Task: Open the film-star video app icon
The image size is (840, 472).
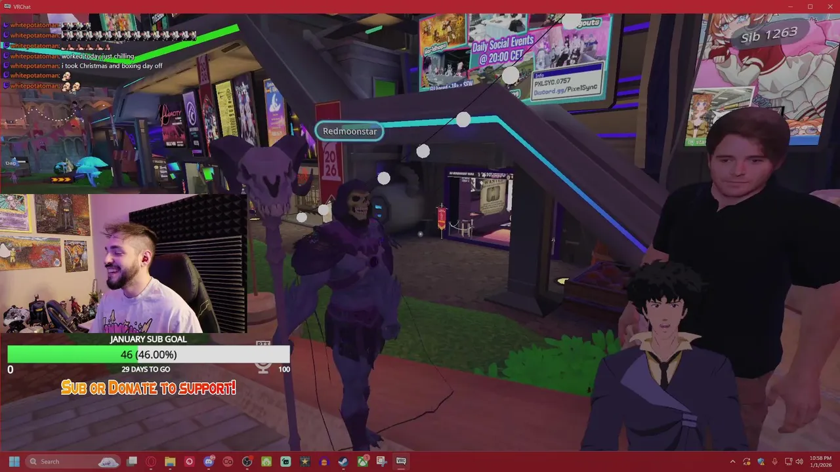Action: (x=305, y=462)
